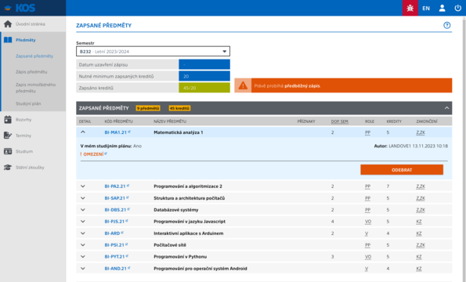Open BI-PYT.21 course link
The height and width of the screenshot is (282, 466).
pyautogui.click(x=116, y=256)
